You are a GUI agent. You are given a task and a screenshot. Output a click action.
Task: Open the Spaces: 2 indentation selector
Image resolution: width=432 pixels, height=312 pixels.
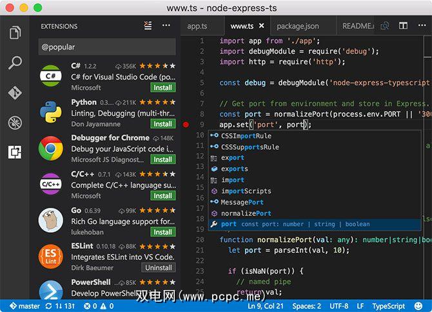click(306, 306)
